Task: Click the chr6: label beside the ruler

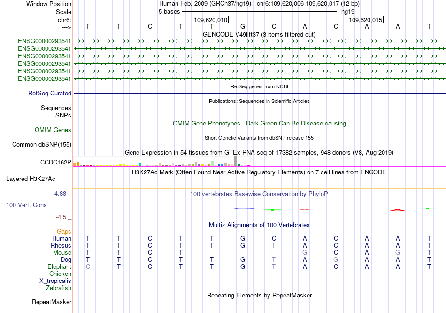Action: [x=64, y=20]
